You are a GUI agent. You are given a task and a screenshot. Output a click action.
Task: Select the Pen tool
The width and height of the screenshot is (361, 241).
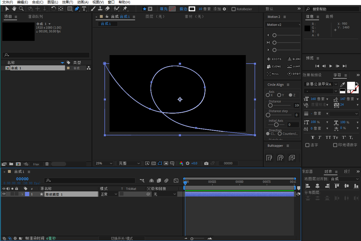point(77,9)
